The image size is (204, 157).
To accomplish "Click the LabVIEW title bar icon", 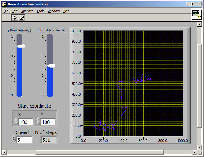I will click(4, 4).
